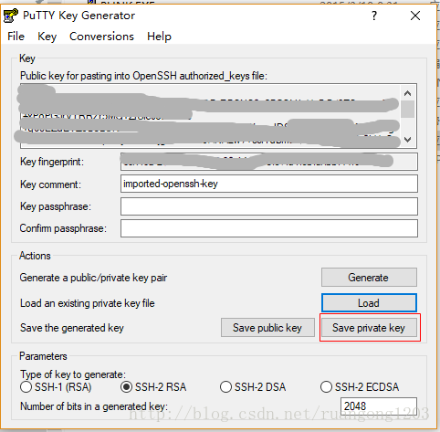Click Save public key button

(x=267, y=328)
